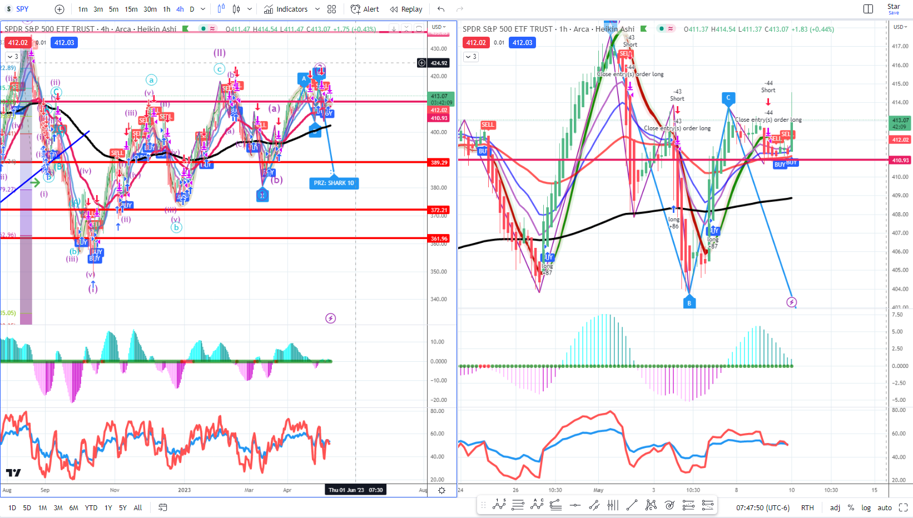Image resolution: width=913 pixels, height=518 pixels.
Task: Toggle adj dividend adjustment
Action: pos(835,507)
